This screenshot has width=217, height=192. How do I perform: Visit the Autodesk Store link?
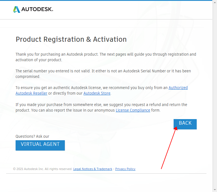click(x=97, y=93)
